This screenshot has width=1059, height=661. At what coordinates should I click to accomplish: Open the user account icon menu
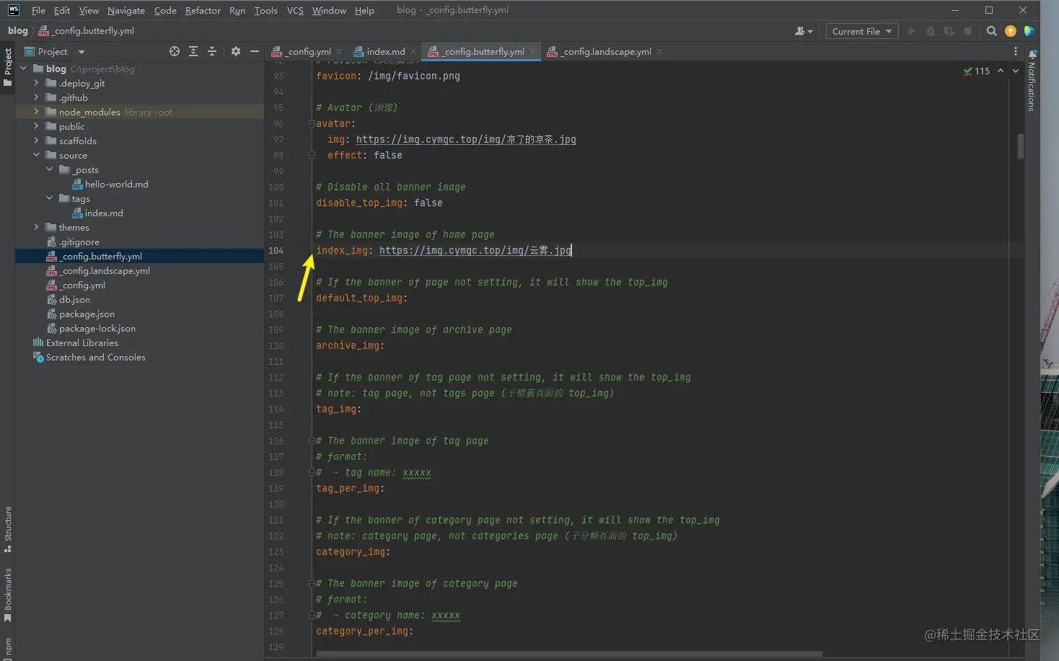[x=803, y=31]
